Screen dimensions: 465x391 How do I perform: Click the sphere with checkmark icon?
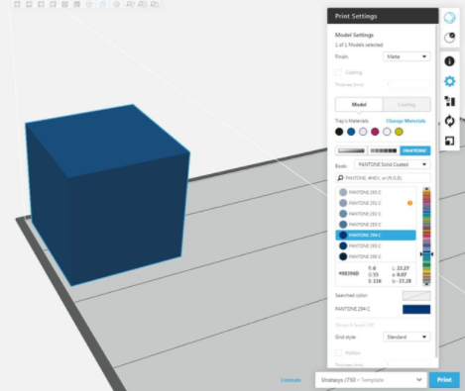click(x=449, y=38)
